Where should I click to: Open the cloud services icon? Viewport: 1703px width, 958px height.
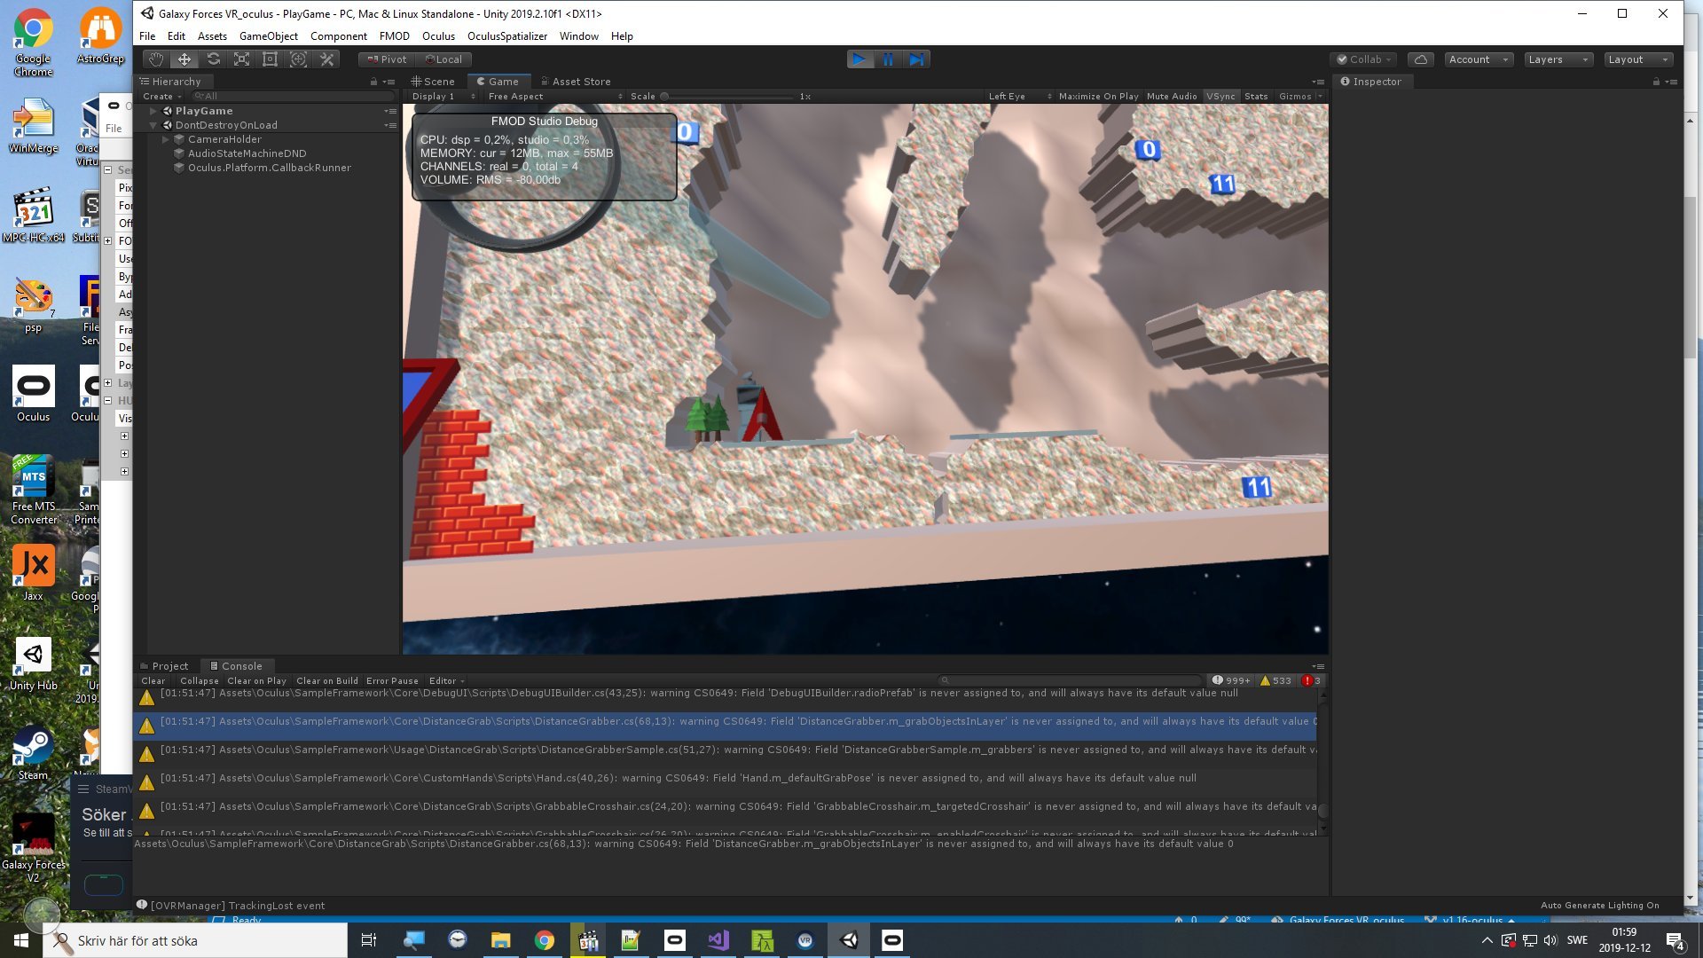[1420, 59]
